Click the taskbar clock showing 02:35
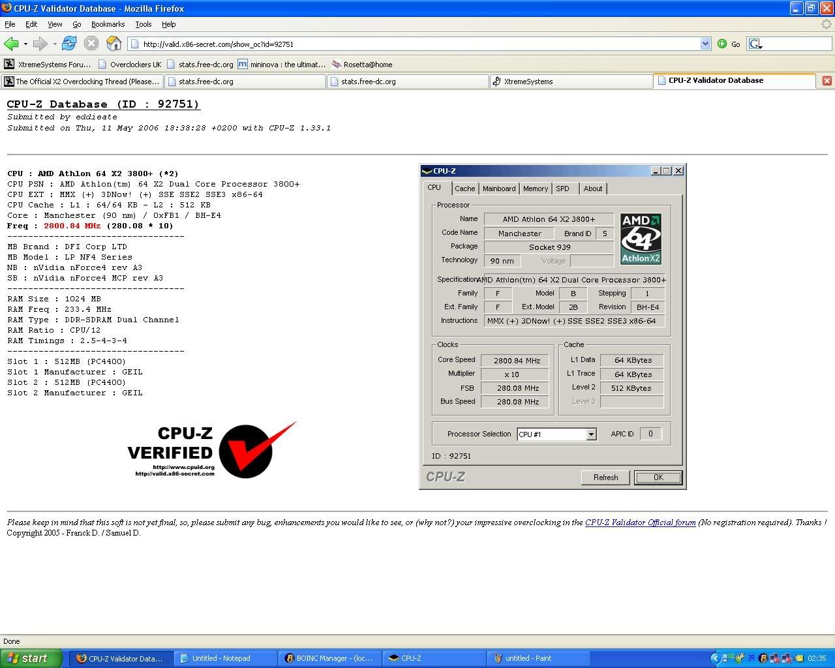The image size is (835, 668). 817,658
